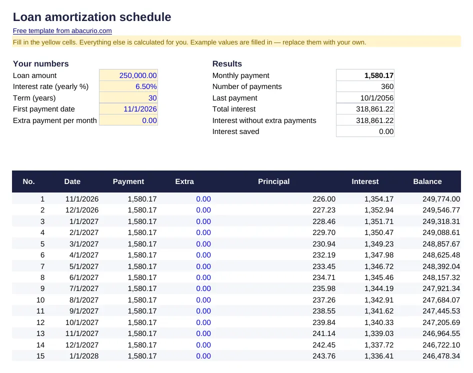
Task: Open the 'Free template from abacurio.com' link
Action: [62, 31]
